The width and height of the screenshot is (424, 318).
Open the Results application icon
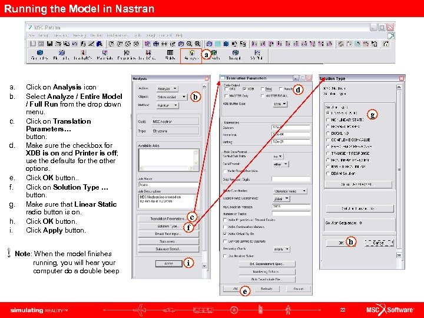213,55
